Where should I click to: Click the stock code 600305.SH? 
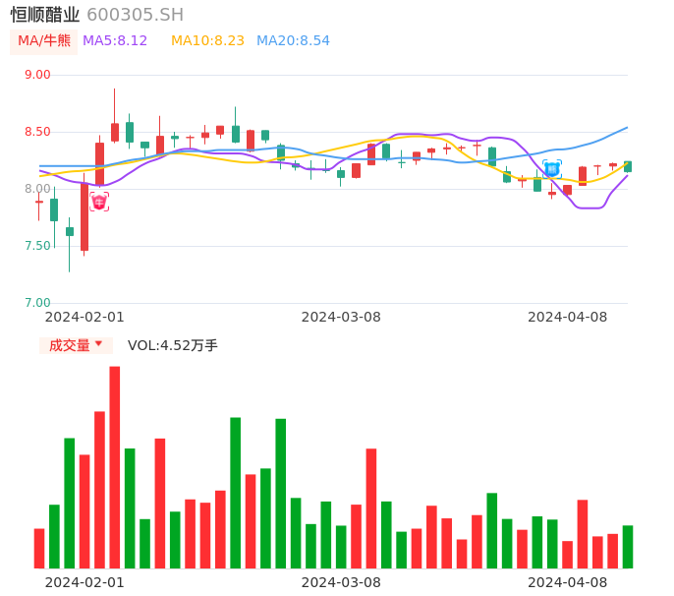[x=135, y=15]
